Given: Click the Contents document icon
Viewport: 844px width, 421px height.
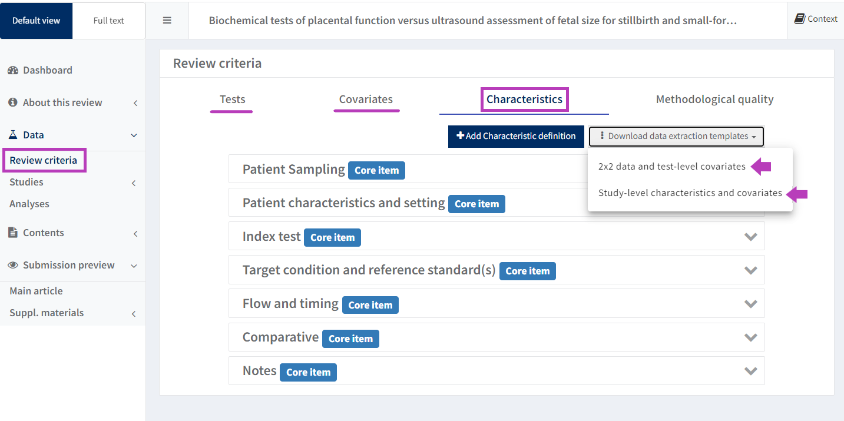Looking at the screenshot, I should pyautogui.click(x=13, y=233).
